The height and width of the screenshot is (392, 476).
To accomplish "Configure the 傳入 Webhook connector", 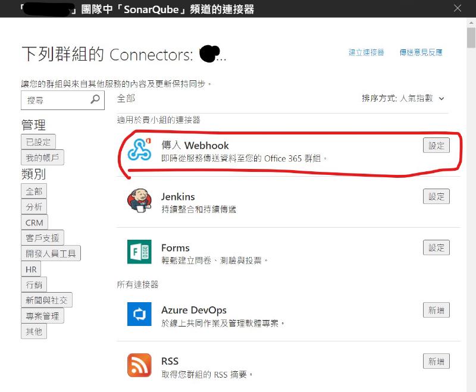I will pyautogui.click(x=436, y=145).
